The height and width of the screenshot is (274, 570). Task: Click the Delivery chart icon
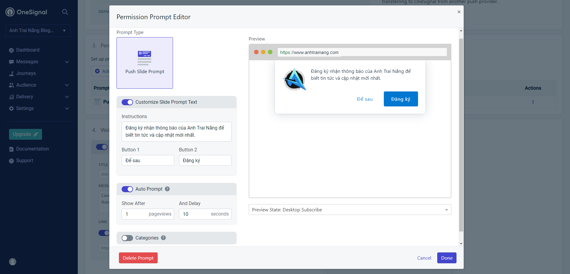click(11, 97)
